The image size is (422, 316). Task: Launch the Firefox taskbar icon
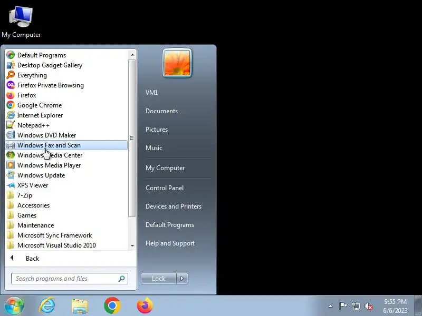tap(145, 306)
